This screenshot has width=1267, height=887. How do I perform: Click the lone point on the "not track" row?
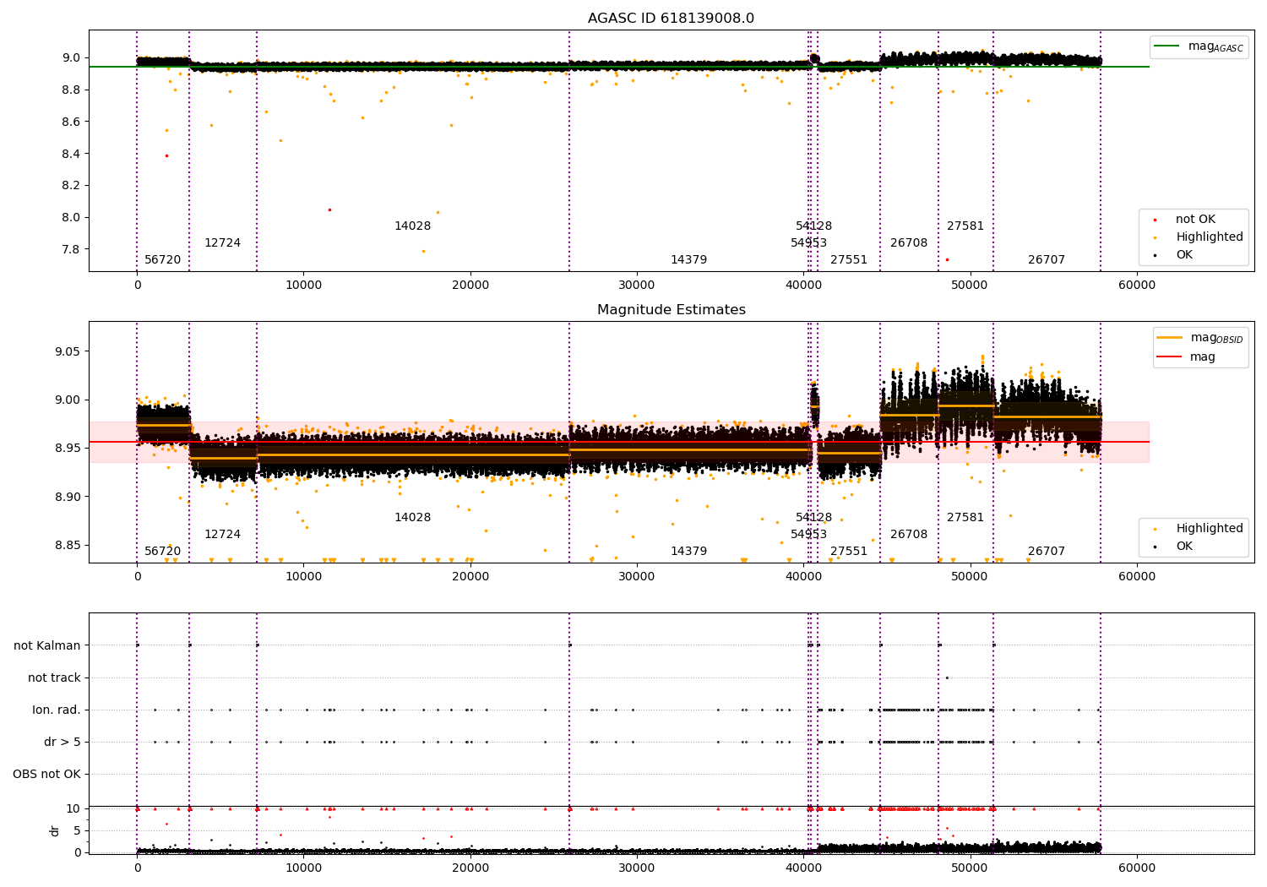tap(947, 677)
